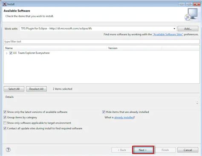Click the install wizard computer graphic
This screenshot has width=202, height=156.
191,14
